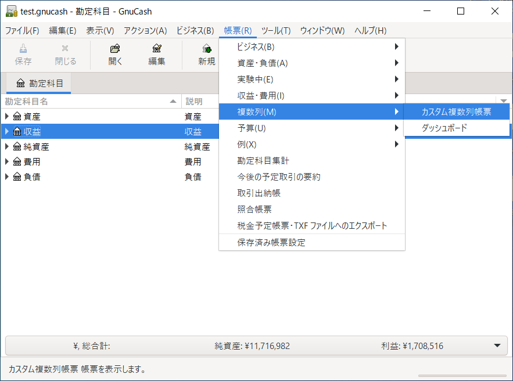This screenshot has height=381, width=513.
Task: Expand the 負債 account tree row
Action: tap(6, 177)
